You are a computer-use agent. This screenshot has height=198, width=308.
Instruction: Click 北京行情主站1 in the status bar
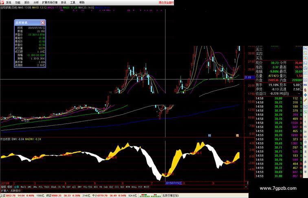(170, 196)
